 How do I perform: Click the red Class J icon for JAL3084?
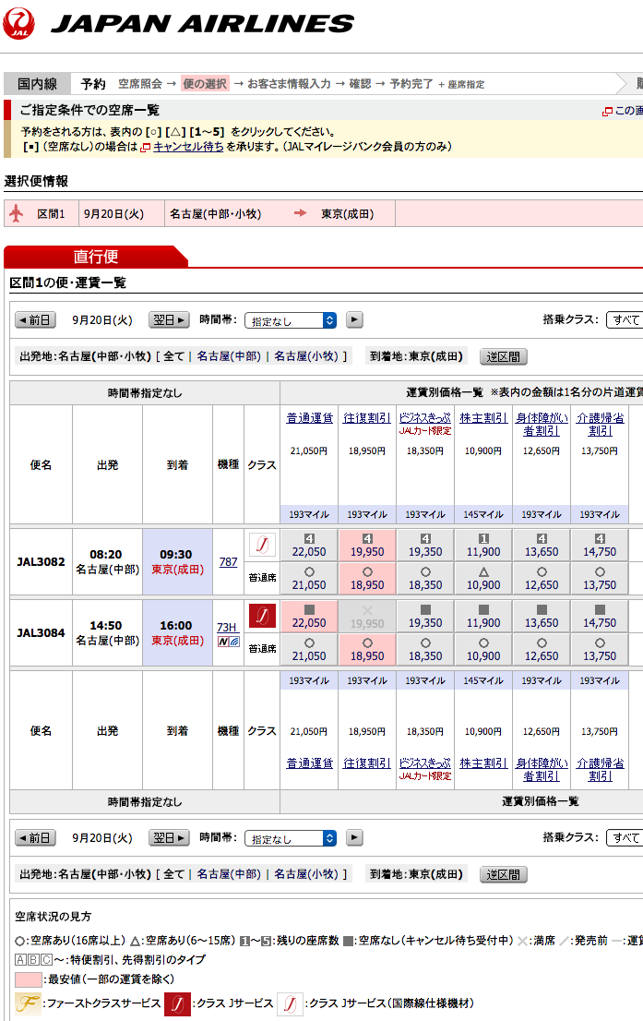point(262,616)
